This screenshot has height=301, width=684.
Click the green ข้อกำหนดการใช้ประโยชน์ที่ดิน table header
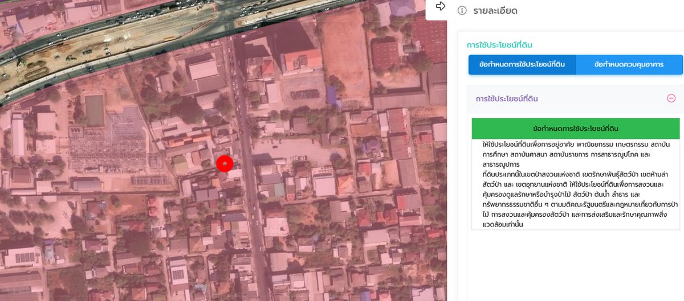[576, 128]
